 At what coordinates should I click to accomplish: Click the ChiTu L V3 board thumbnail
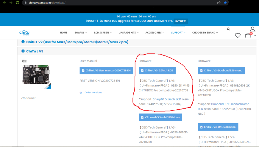(x=36, y=74)
